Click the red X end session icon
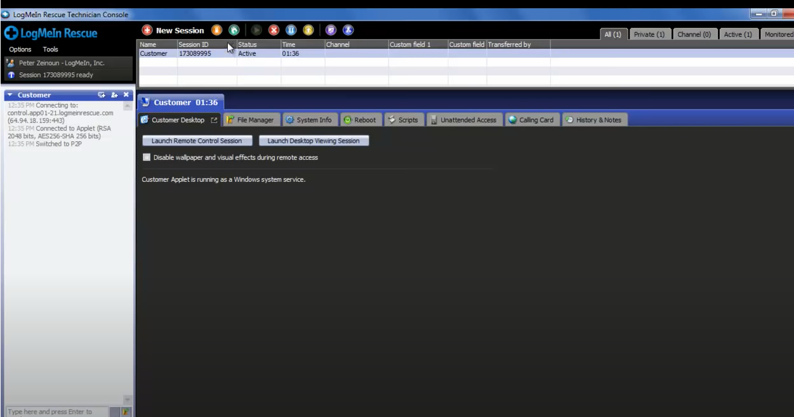The width and height of the screenshot is (794, 417). pos(274,30)
